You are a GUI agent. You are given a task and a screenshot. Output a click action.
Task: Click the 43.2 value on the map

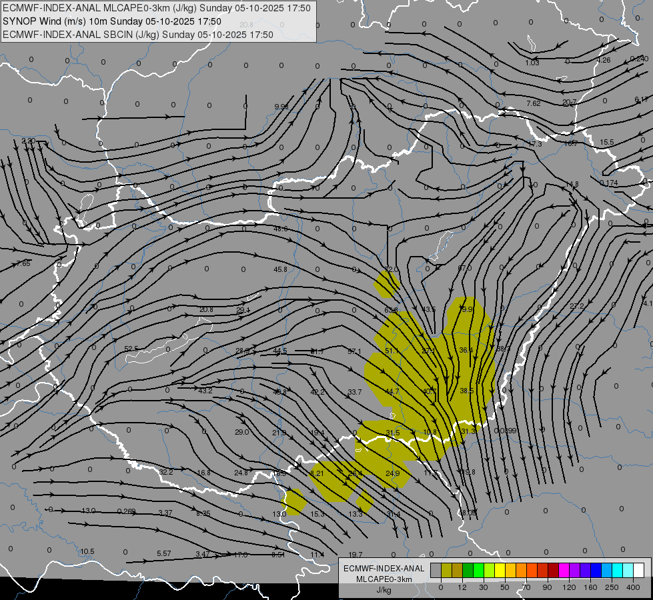[205, 391]
